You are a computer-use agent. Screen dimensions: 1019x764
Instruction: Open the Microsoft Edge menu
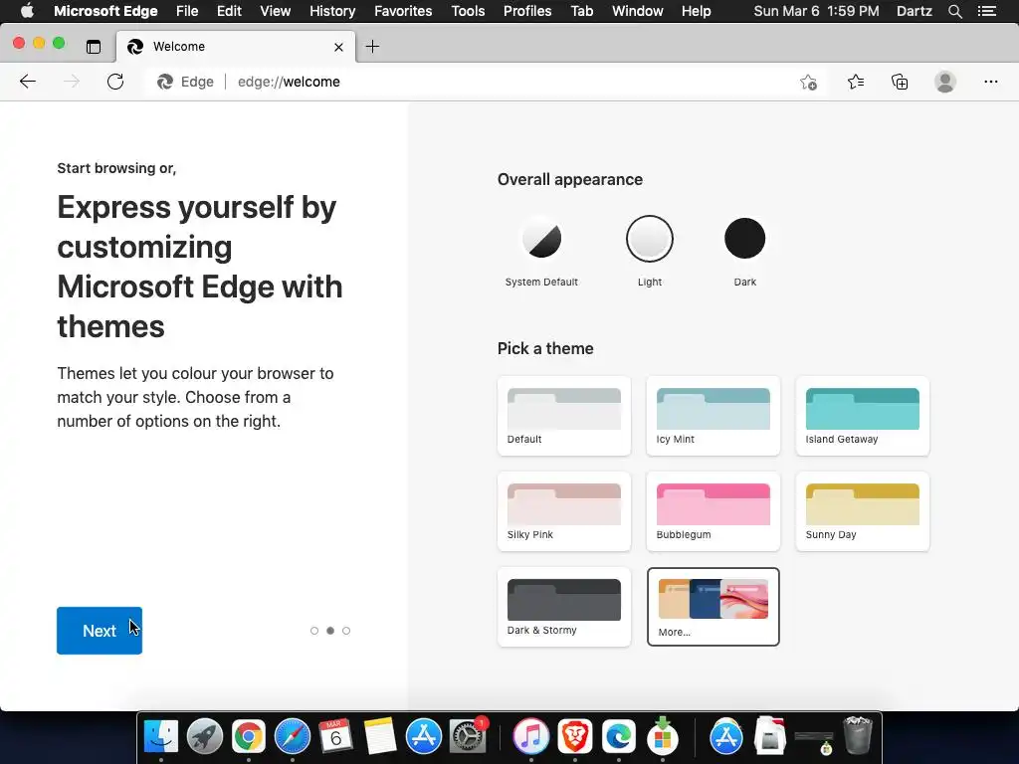pyautogui.click(x=105, y=11)
